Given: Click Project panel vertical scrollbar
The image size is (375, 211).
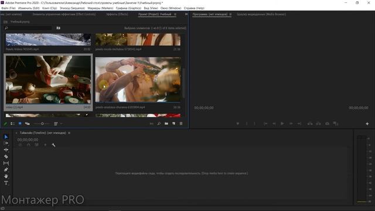Looking at the screenshot, I should [183, 83].
